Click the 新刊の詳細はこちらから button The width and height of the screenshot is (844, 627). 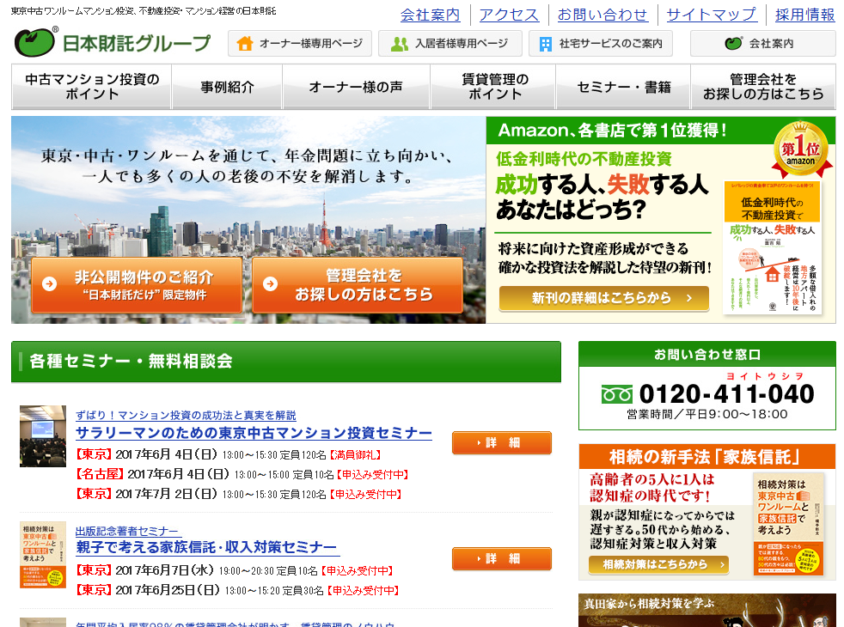(602, 300)
